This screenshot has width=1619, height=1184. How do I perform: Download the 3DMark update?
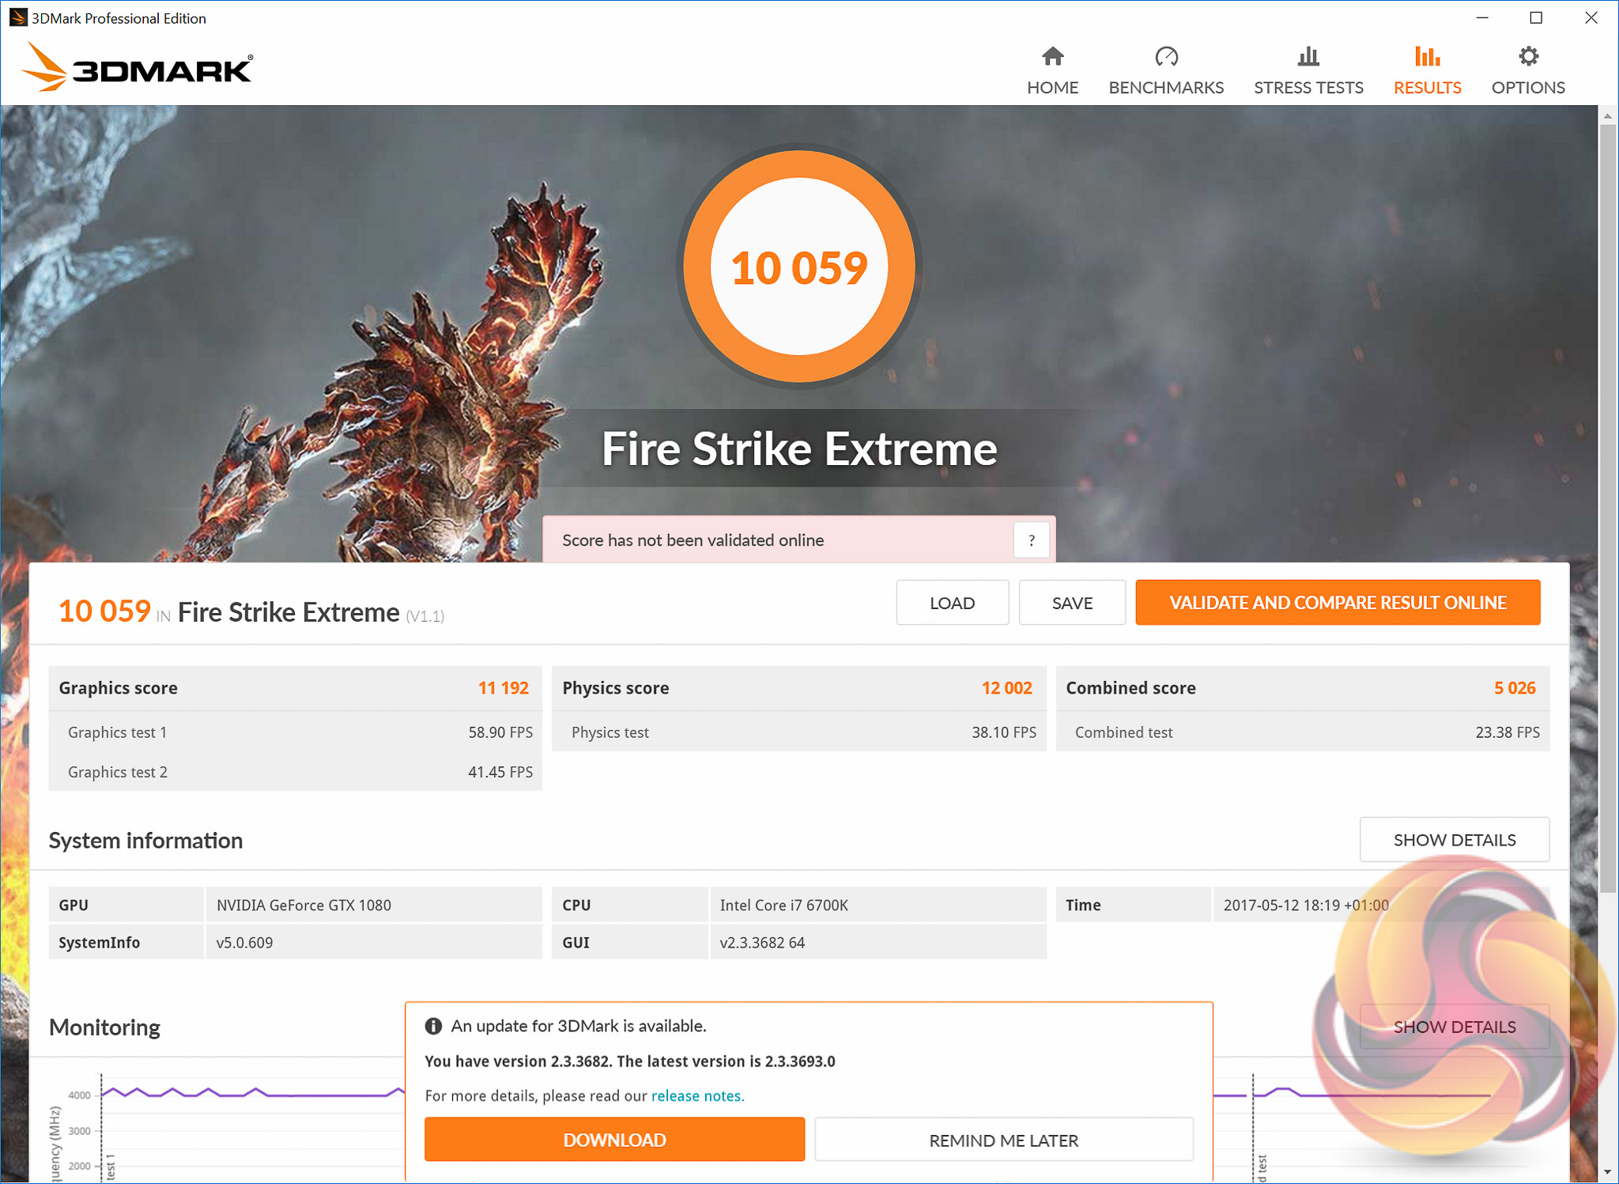(614, 1140)
